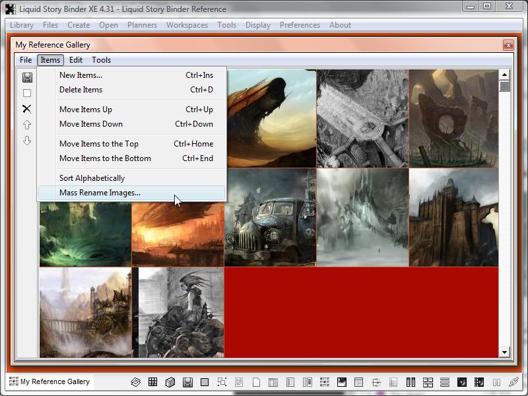Click the blank square icon in left sidebar
528x396 pixels.
coord(27,93)
